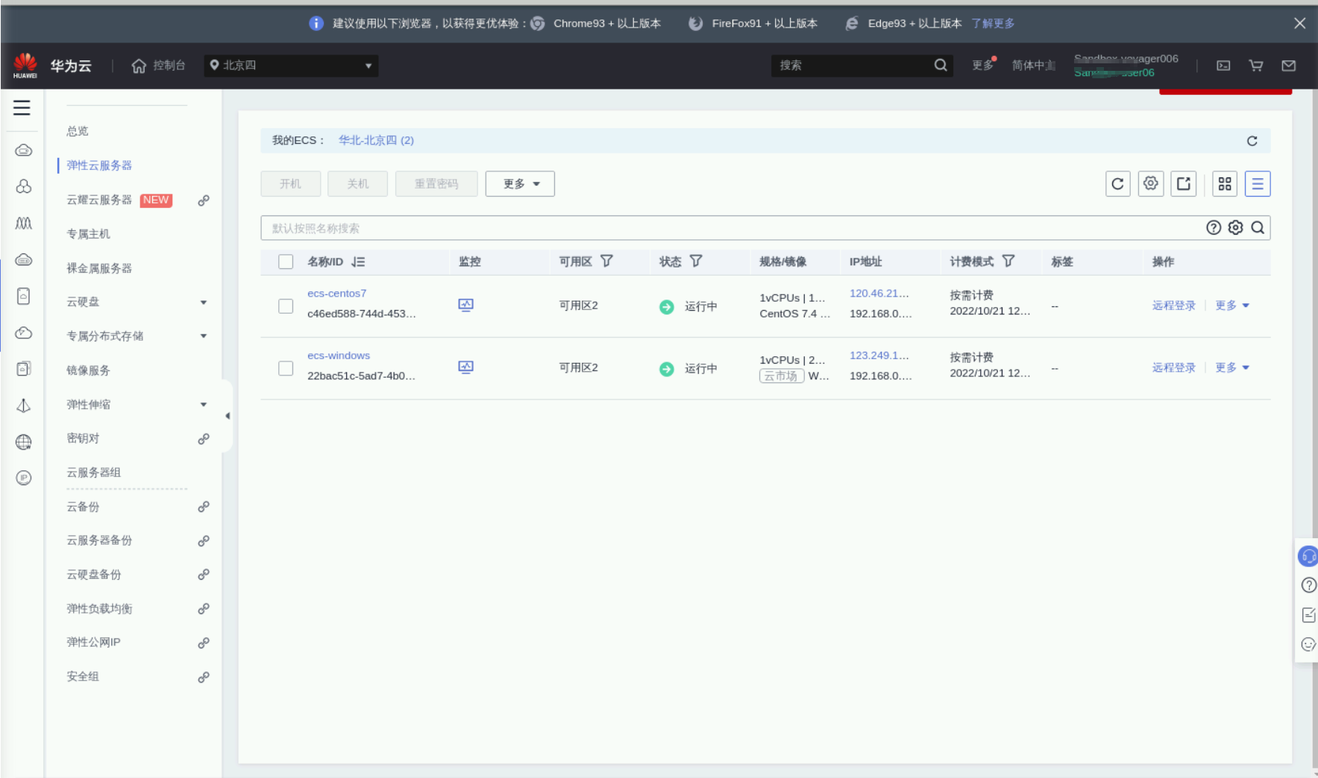The width and height of the screenshot is (1318, 778).
Task: Open search help question icon
Action: [1214, 228]
